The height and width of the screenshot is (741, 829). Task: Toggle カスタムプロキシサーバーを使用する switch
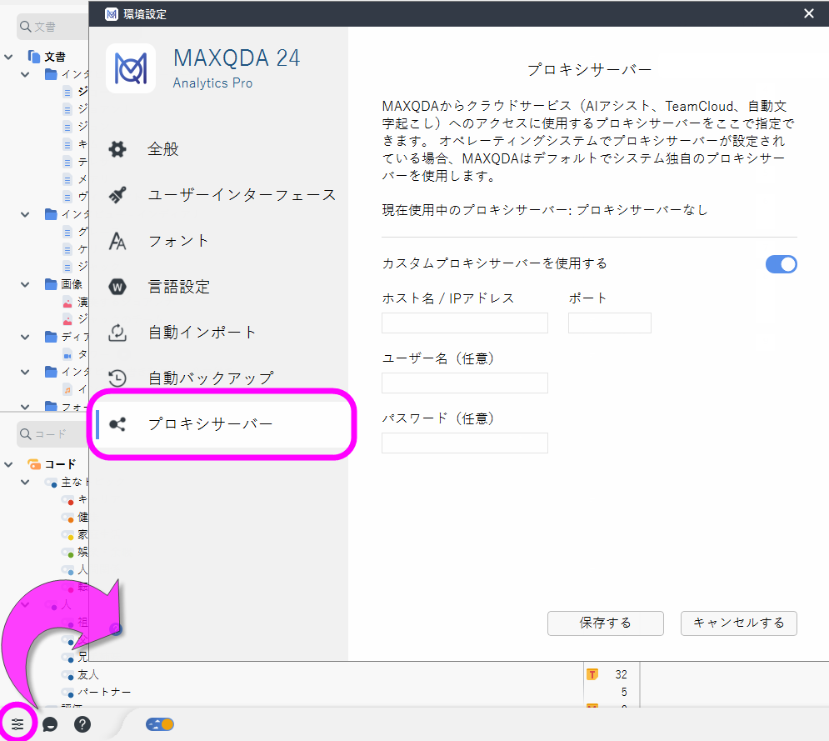(781, 264)
